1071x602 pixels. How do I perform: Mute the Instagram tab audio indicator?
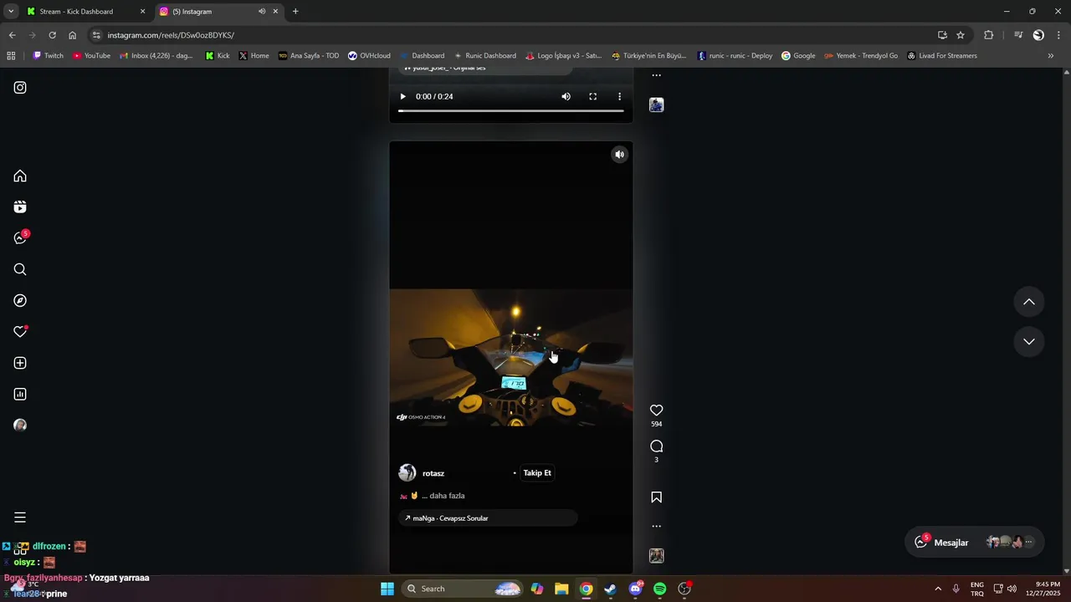[x=262, y=12]
